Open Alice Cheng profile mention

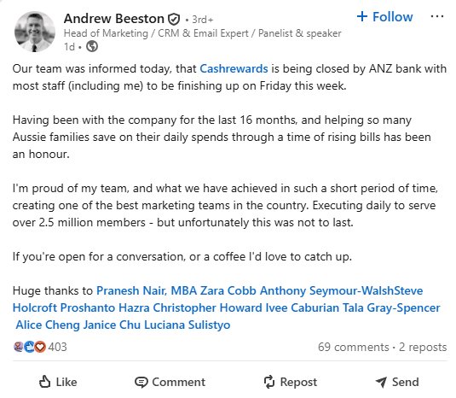click(48, 325)
